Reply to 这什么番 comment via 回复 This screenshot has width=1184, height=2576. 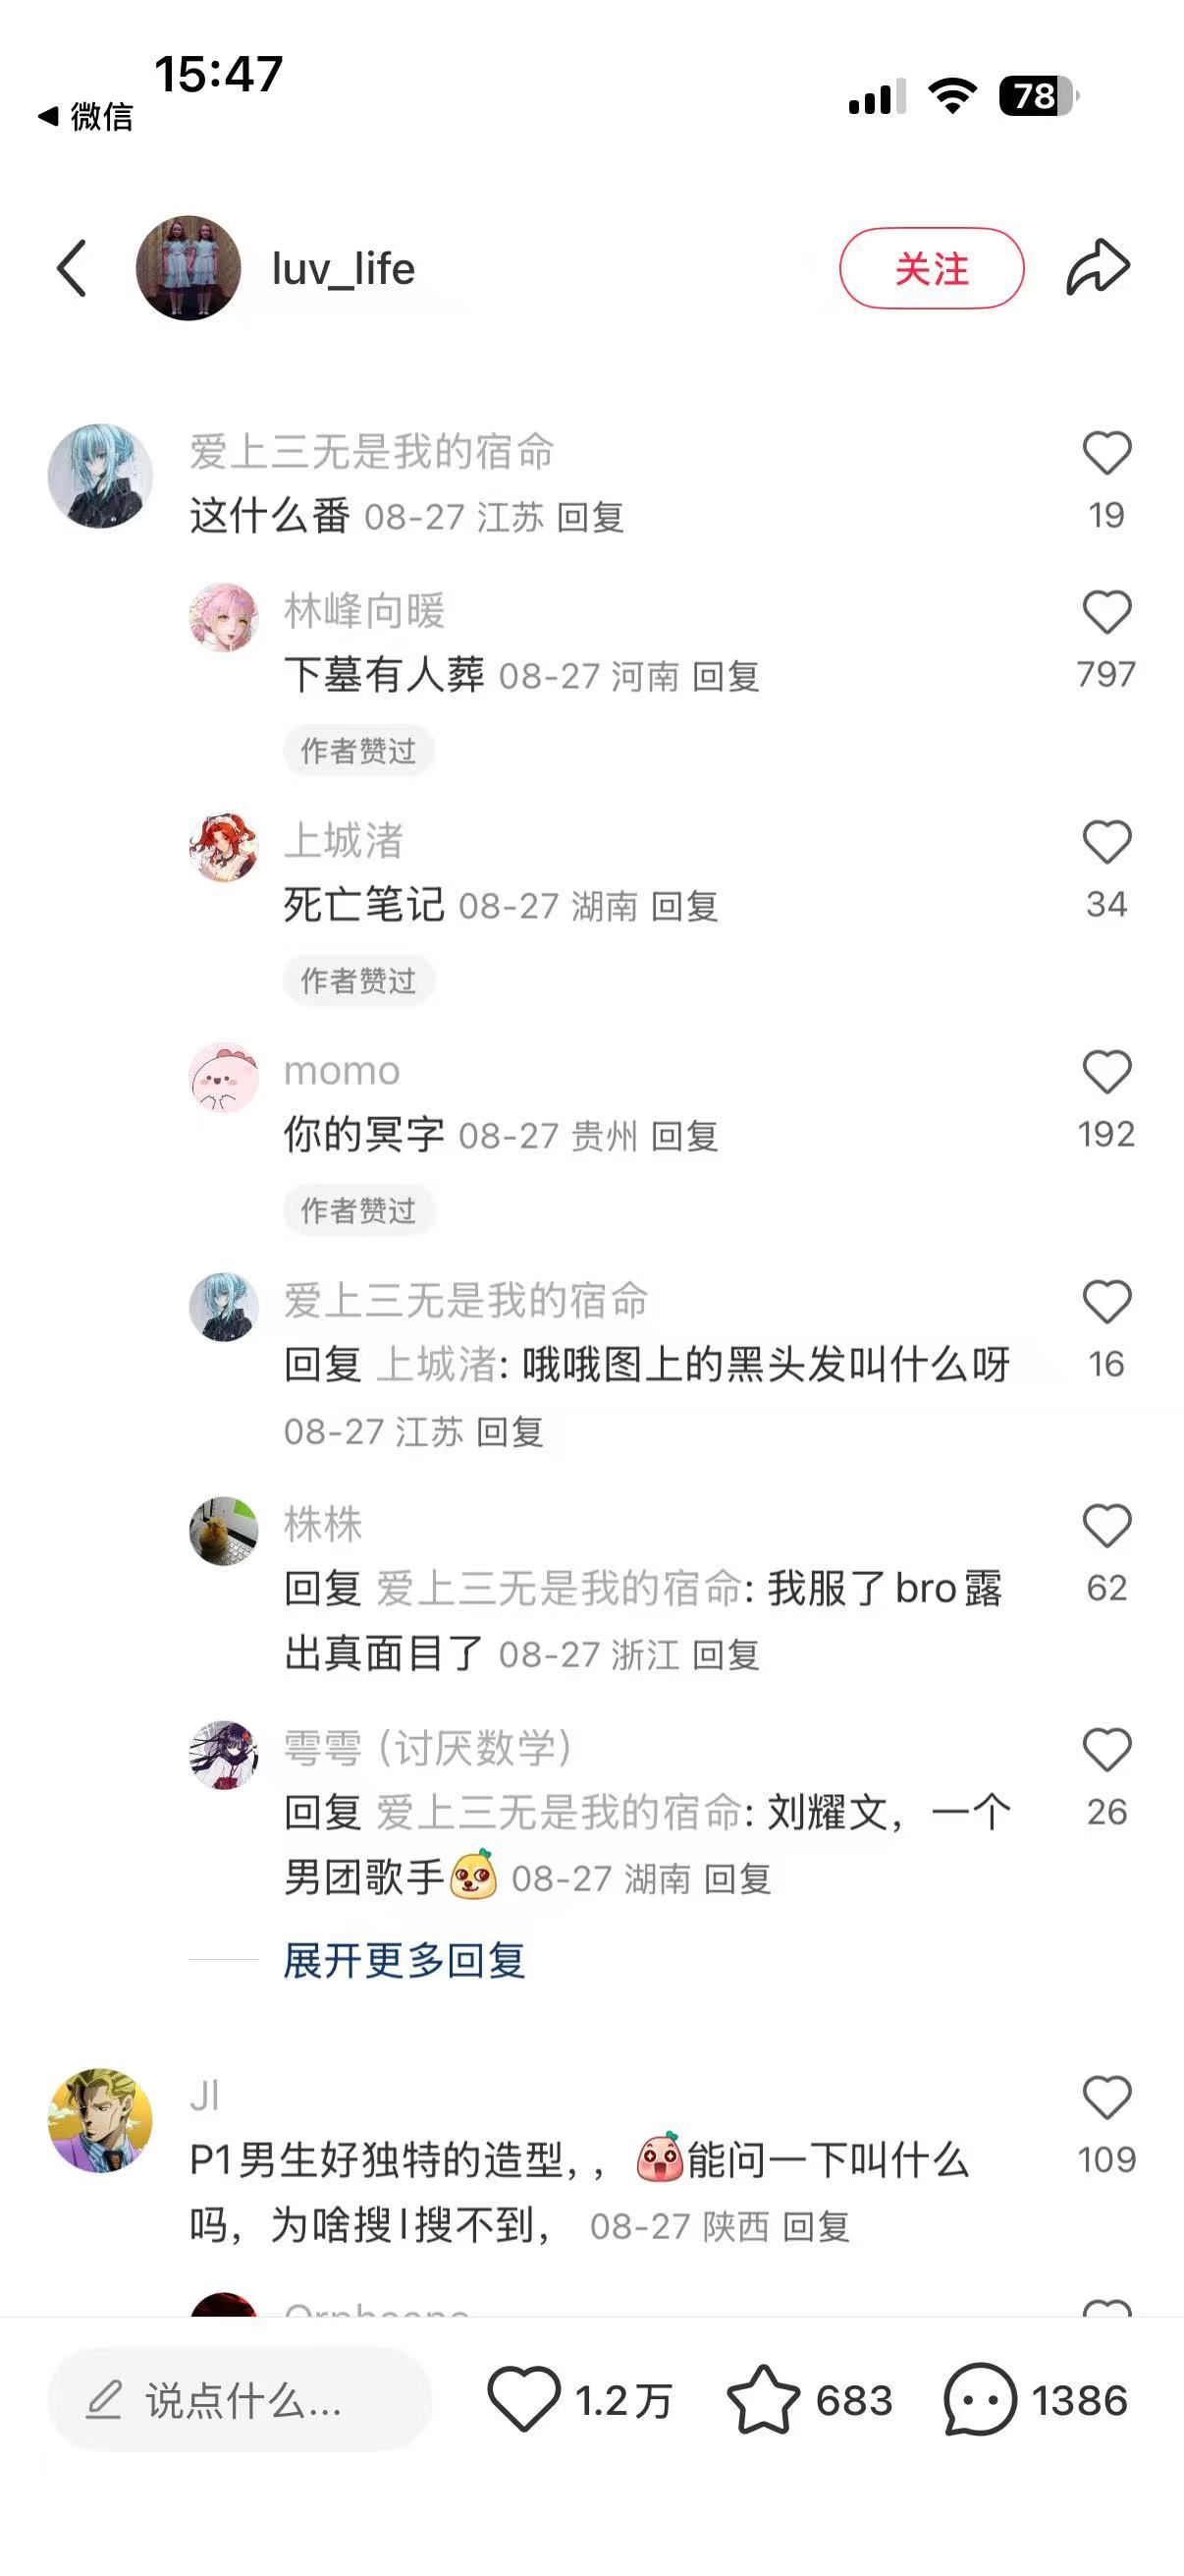click(590, 517)
